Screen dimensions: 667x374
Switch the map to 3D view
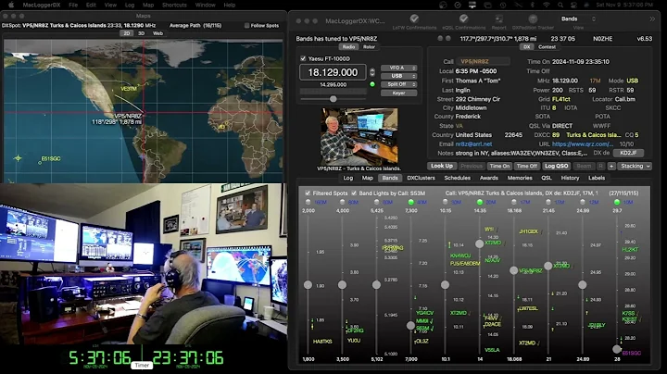click(141, 33)
